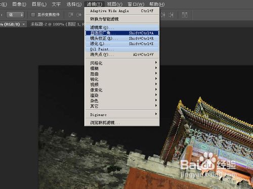The image size is (253, 189).
Task: Select 液化(L)... filter
Action: coord(122,43)
